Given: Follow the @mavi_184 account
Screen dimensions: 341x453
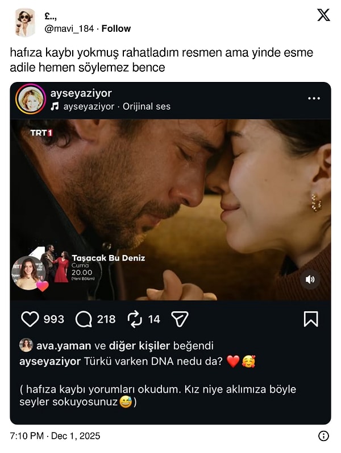Looking at the screenshot, I should (x=116, y=28).
